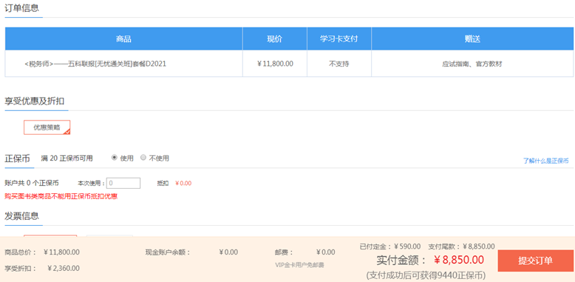Click the 现价 column header
The image size is (575, 282).
click(275, 39)
